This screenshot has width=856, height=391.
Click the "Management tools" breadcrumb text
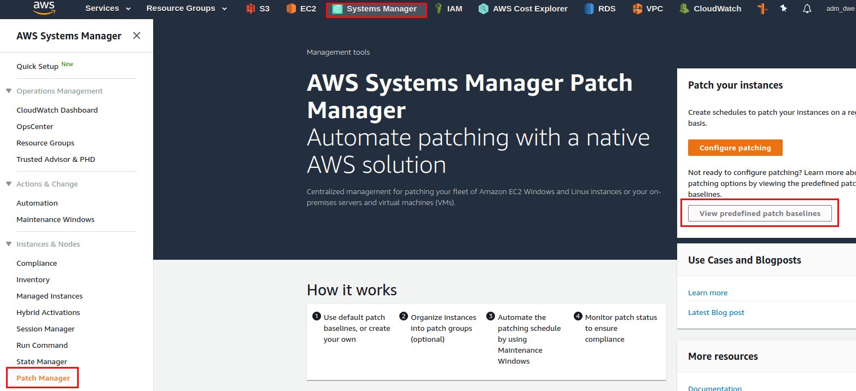(338, 52)
